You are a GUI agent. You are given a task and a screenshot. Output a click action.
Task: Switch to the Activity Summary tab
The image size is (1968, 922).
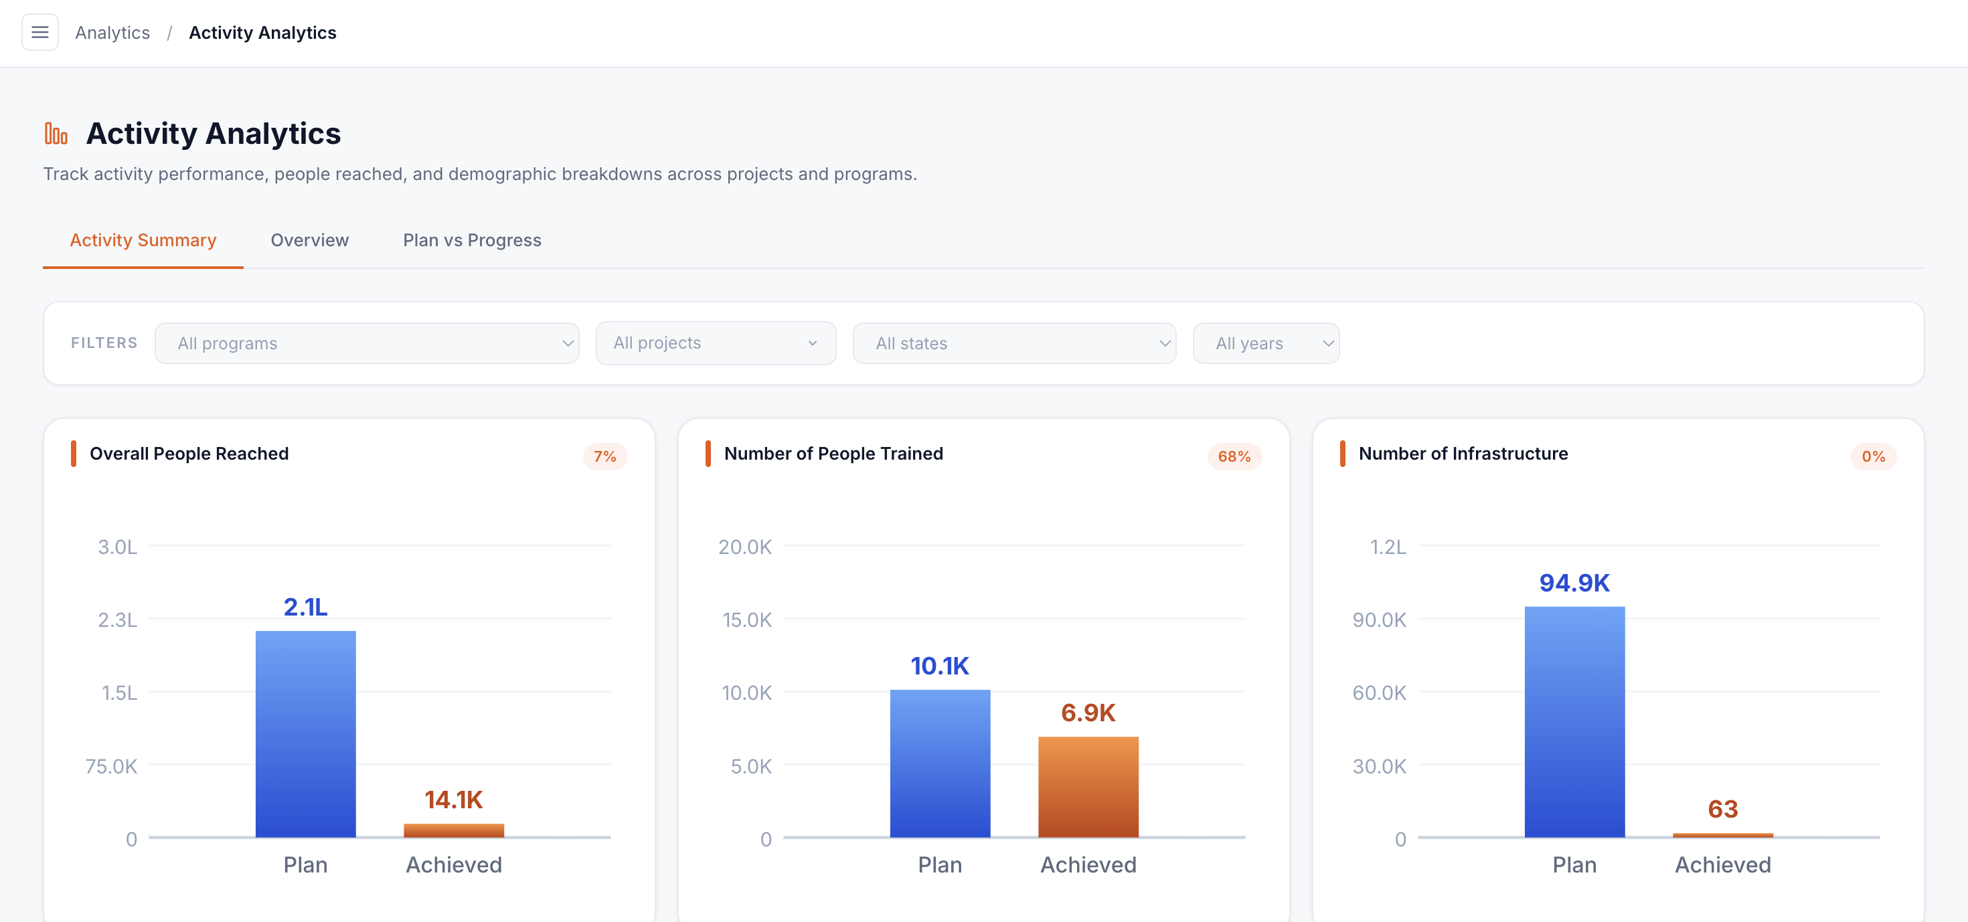pos(143,240)
